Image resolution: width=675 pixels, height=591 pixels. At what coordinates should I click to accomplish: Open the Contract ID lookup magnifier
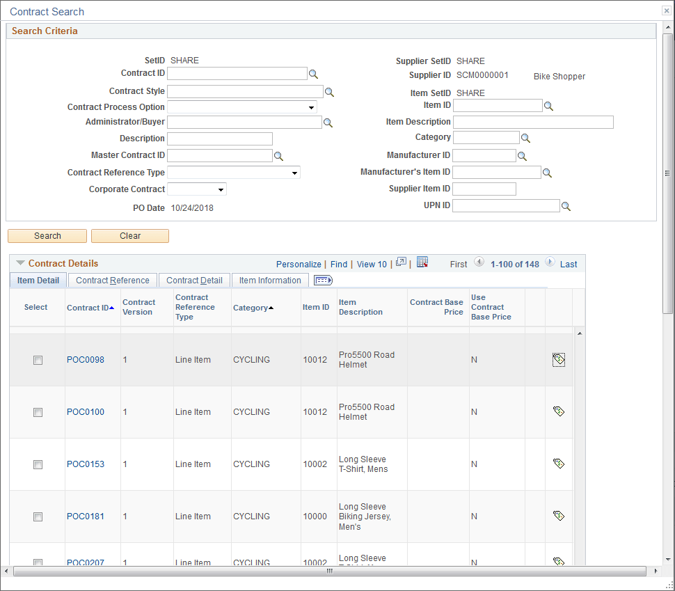coord(314,73)
